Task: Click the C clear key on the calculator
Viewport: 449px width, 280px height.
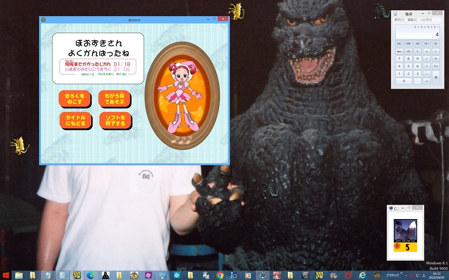Action: [x=418, y=52]
